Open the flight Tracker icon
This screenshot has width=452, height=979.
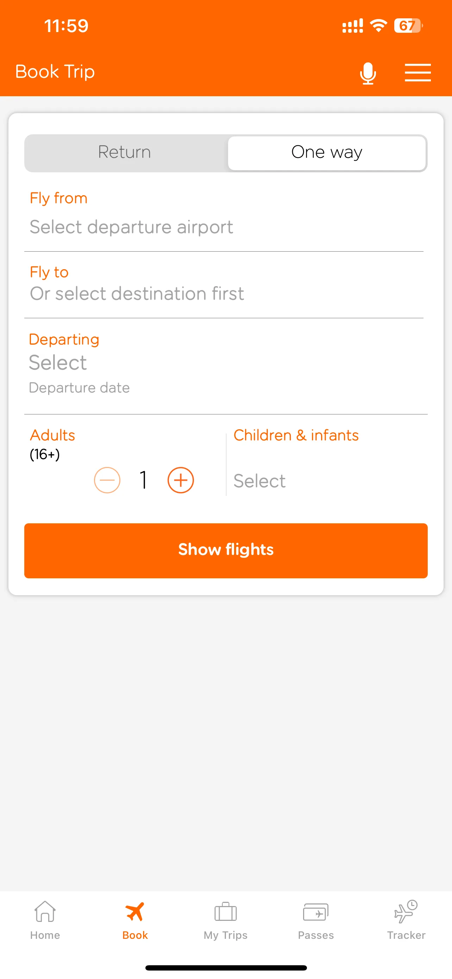click(x=406, y=911)
